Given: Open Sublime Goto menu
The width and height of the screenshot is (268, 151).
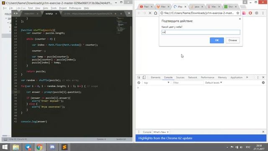Looking at the screenshot, I should click(46, 8).
